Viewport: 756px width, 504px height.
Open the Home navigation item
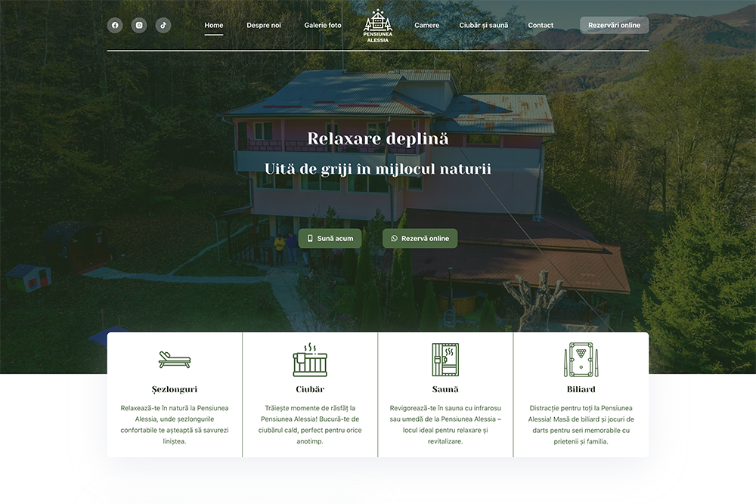click(x=213, y=25)
